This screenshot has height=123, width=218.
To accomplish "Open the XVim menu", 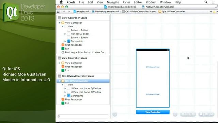I will [126, 2].
